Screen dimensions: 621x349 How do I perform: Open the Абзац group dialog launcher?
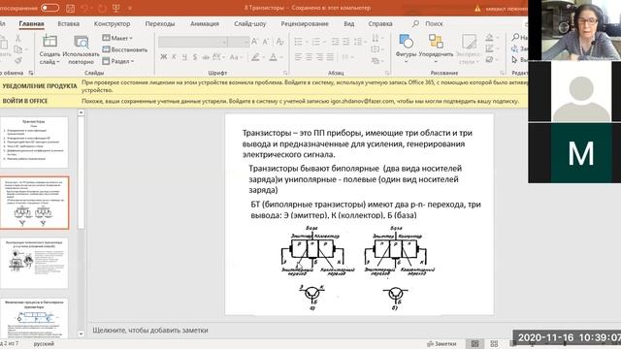click(387, 73)
